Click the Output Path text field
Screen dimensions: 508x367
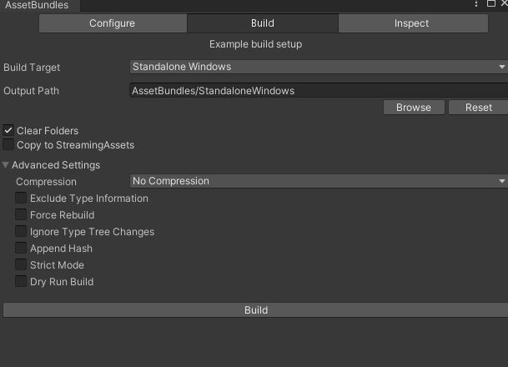point(317,90)
